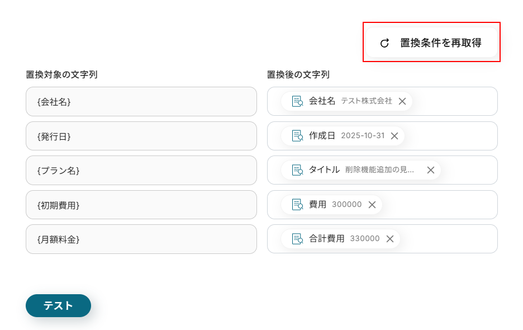Viewport: 523px width, 330px height.
Task: Click the circular arrow reload icon
Action: point(384,43)
